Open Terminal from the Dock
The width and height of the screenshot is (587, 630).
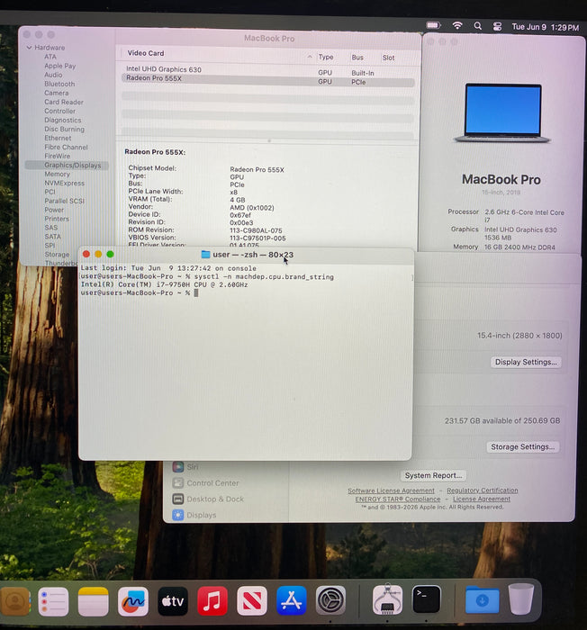click(427, 600)
